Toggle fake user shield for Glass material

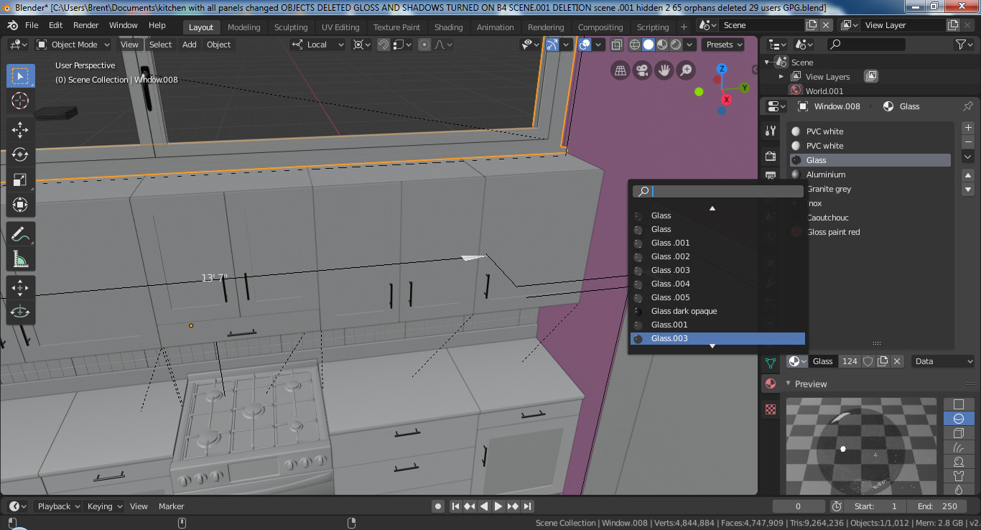[868, 361]
